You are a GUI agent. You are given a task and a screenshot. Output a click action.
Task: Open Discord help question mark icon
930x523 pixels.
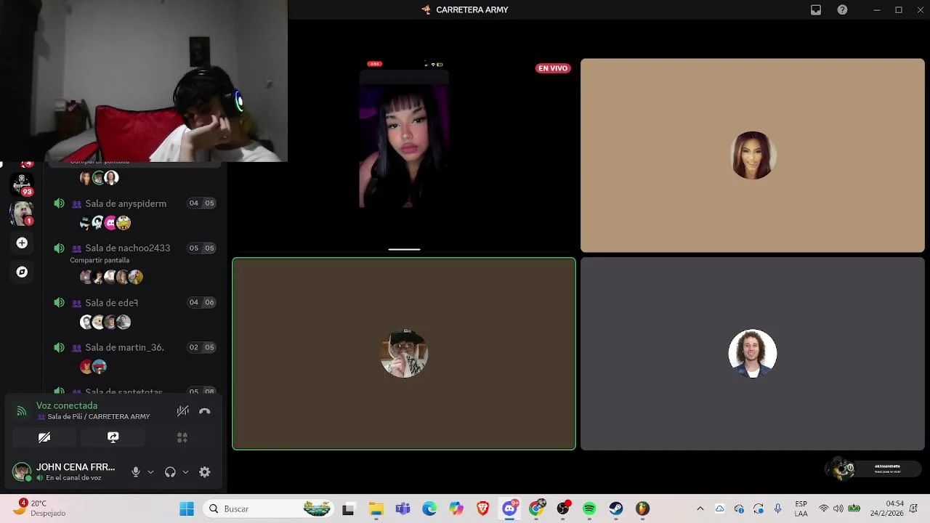click(842, 10)
